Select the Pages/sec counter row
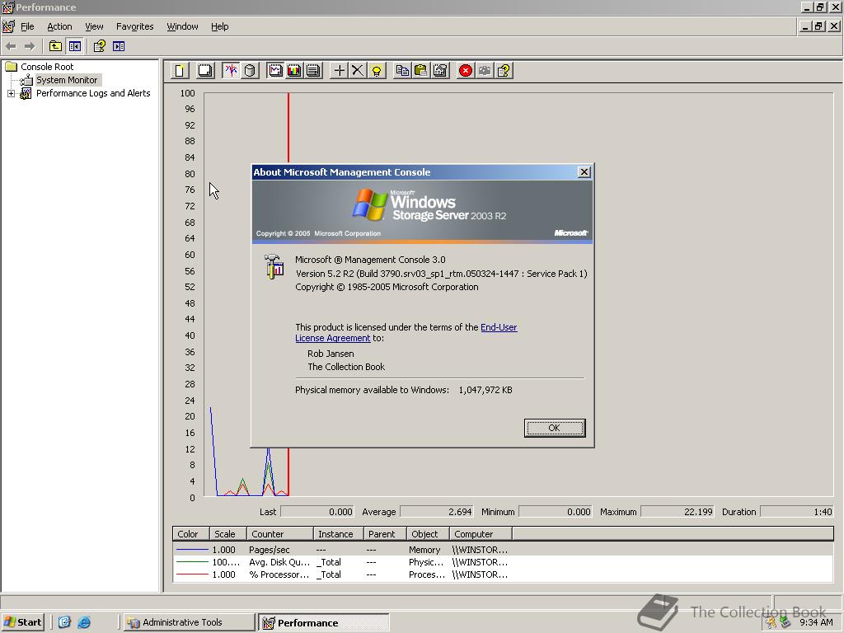 pos(503,550)
